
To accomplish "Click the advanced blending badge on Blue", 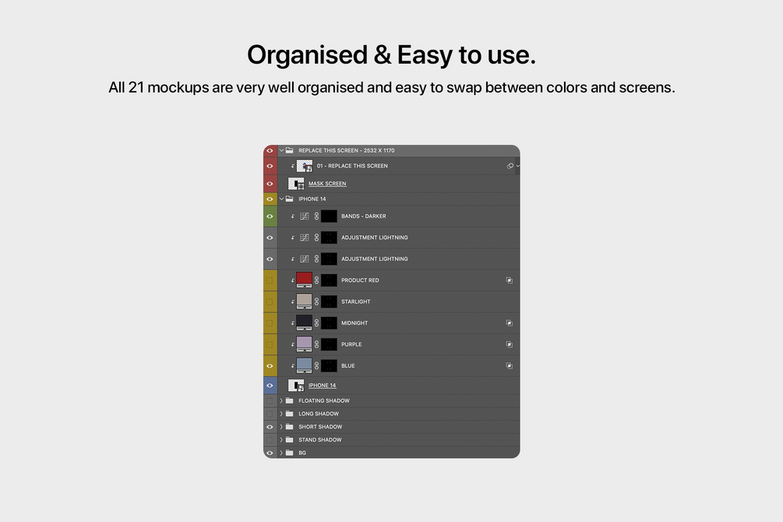I will tap(510, 365).
